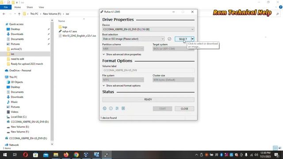The width and height of the screenshot is (283, 159).
Task: Show the Rufus log icon
Action: (x=123, y=108)
